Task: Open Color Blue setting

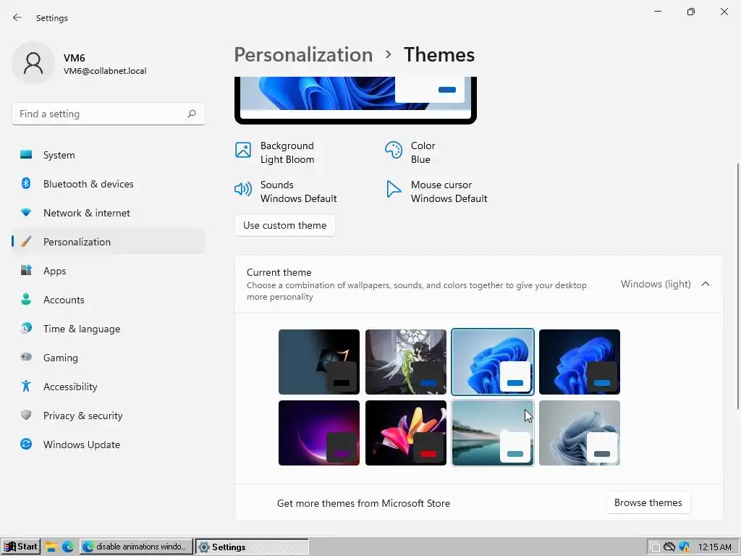Action: pyautogui.click(x=410, y=153)
